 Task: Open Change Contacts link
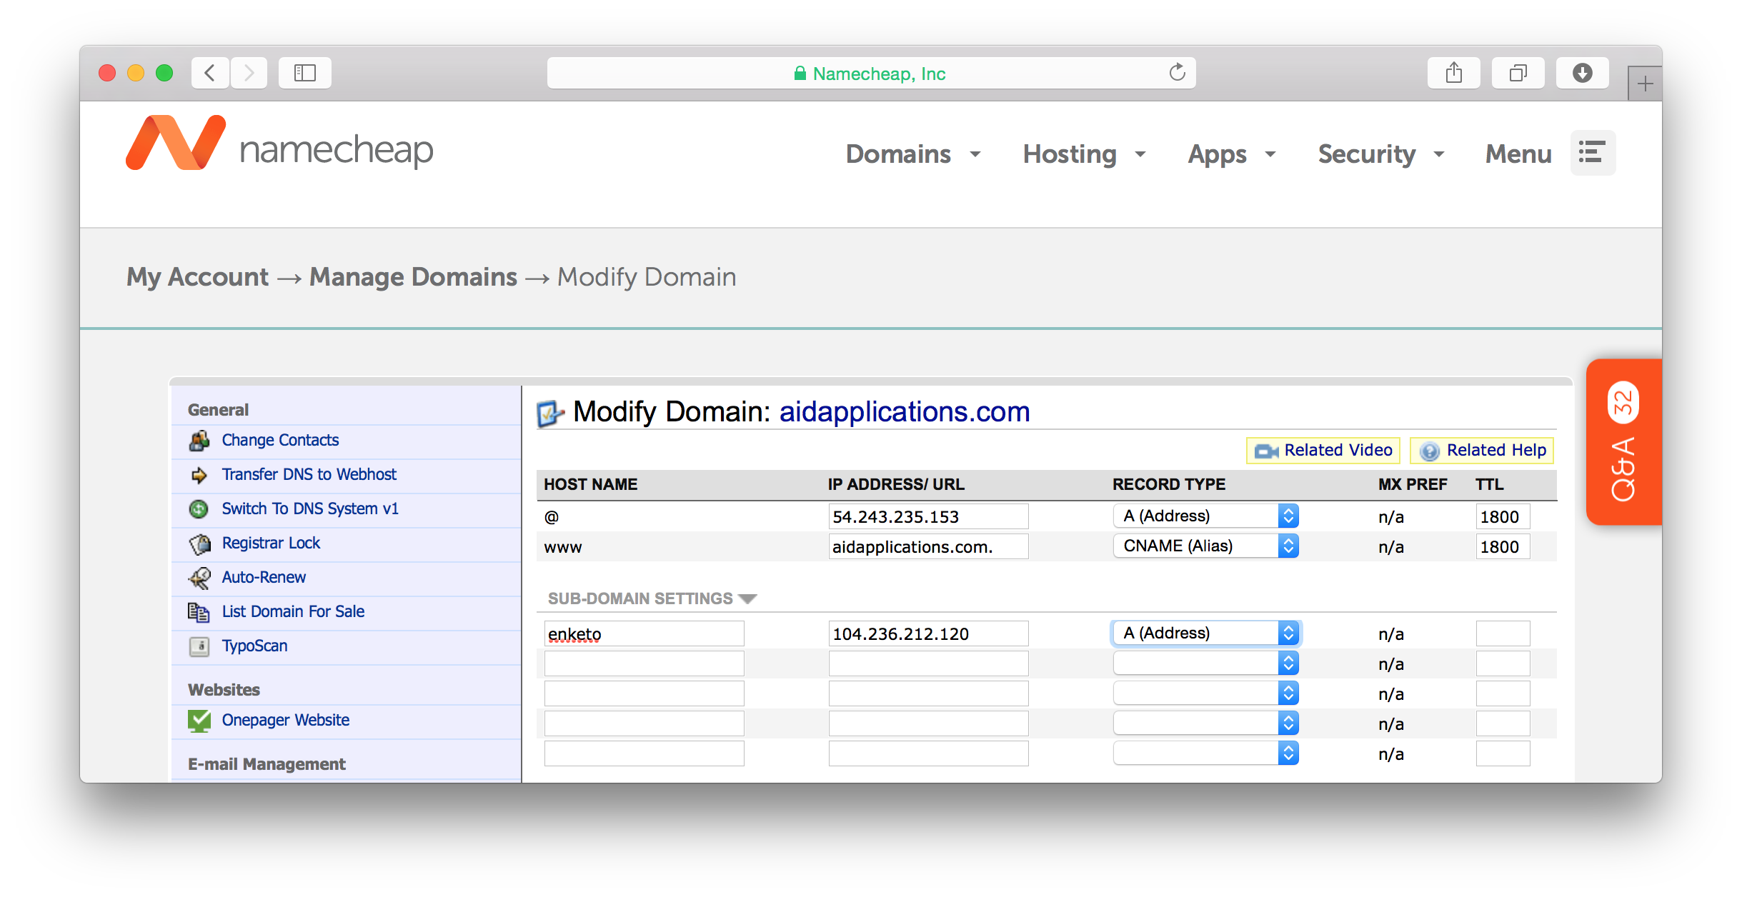tap(280, 440)
